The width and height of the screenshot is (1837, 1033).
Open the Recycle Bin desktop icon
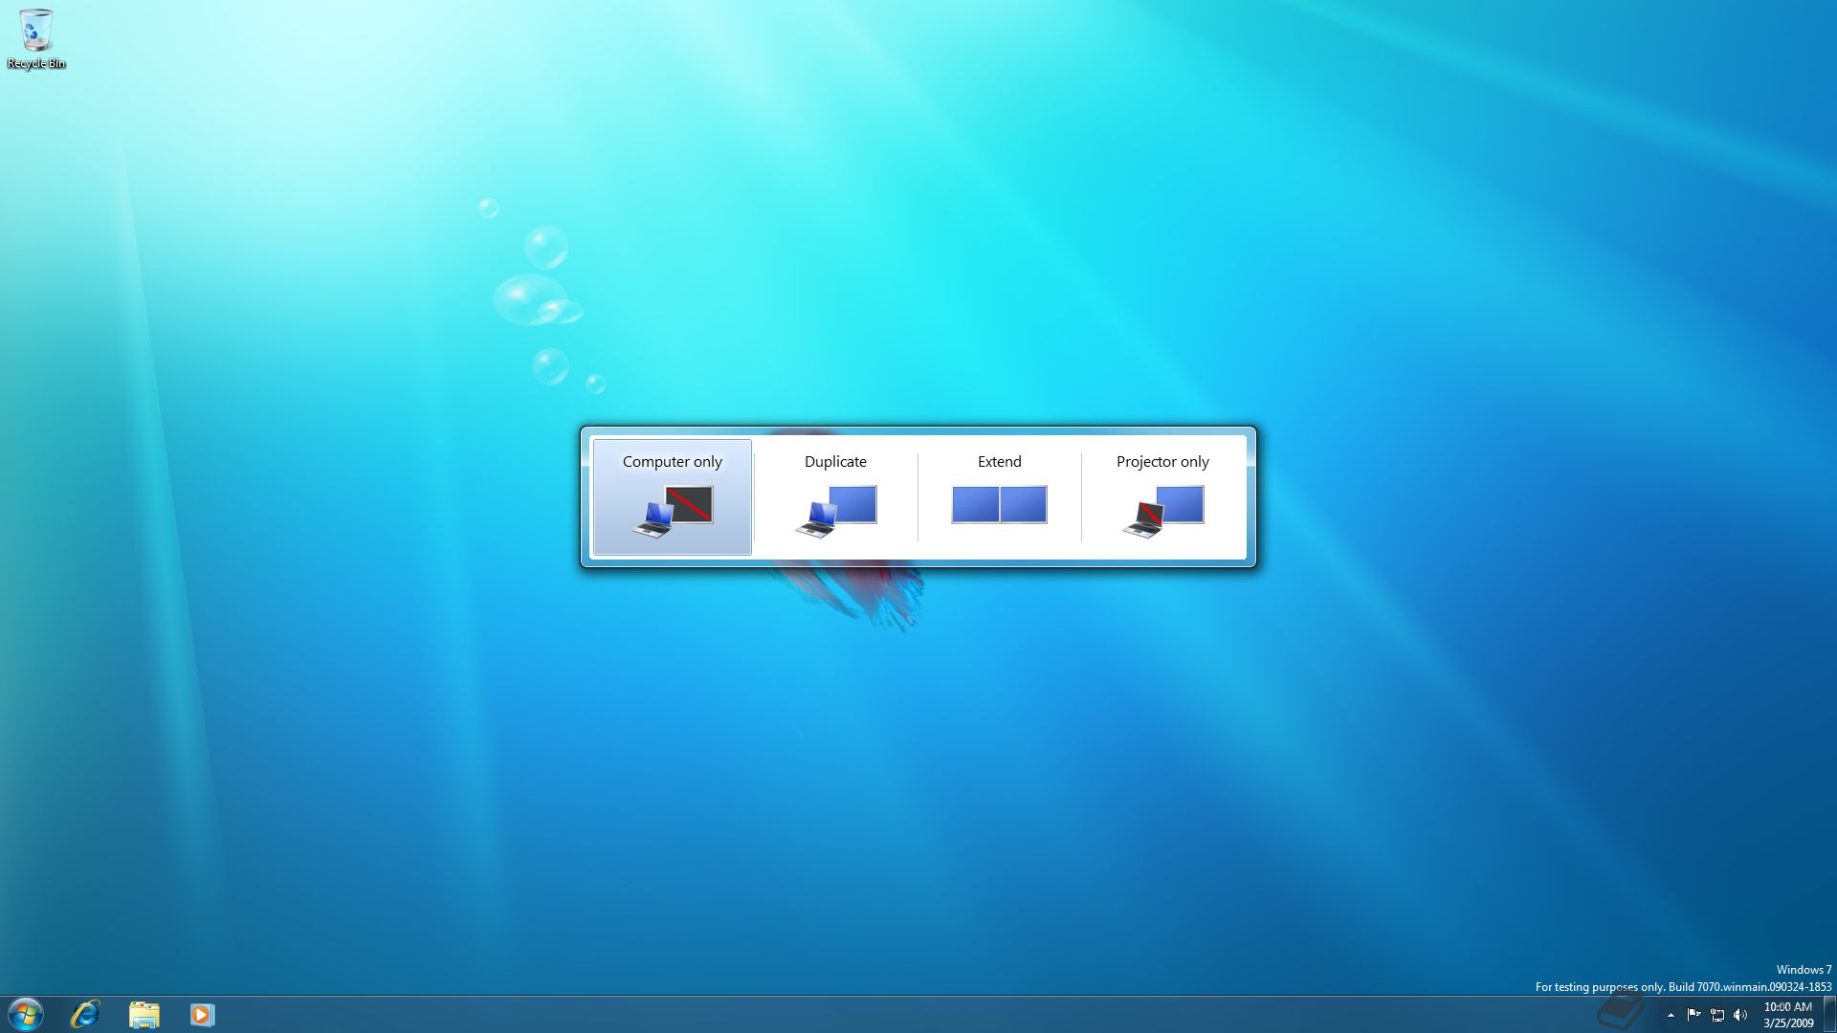[x=36, y=39]
